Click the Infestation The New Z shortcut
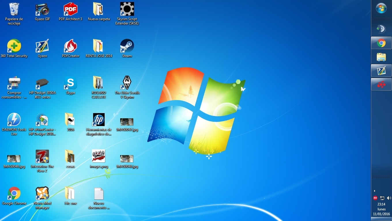The width and height of the screenshot is (392, 221). point(42,161)
